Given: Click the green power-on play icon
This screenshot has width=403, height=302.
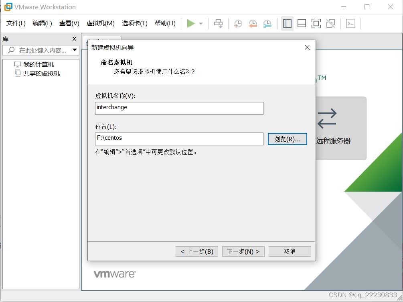Looking at the screenshot, I should pos(191,23).
